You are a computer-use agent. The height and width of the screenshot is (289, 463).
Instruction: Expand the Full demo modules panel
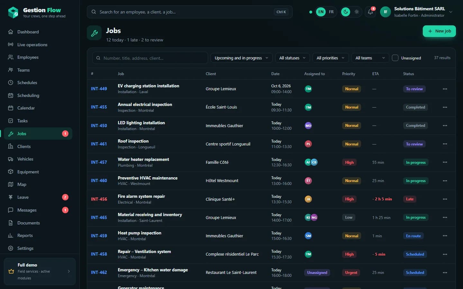point(40,271)
